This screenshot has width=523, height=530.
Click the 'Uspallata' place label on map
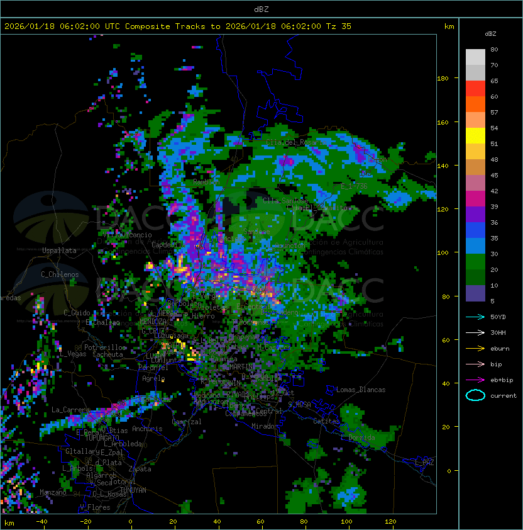pos(59,251)
